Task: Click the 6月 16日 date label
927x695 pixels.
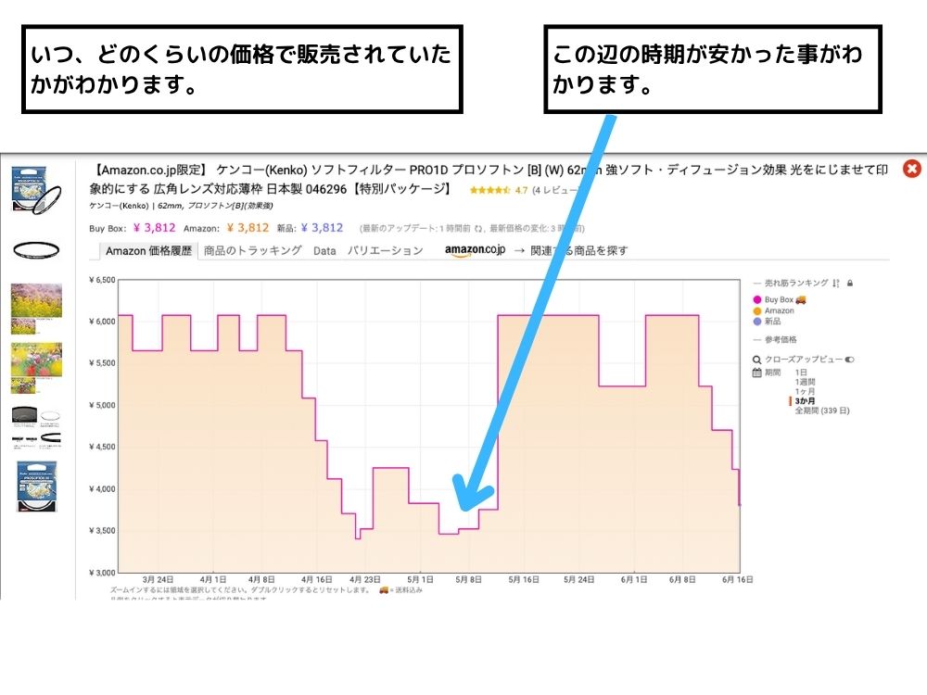Action: (737, 580)
